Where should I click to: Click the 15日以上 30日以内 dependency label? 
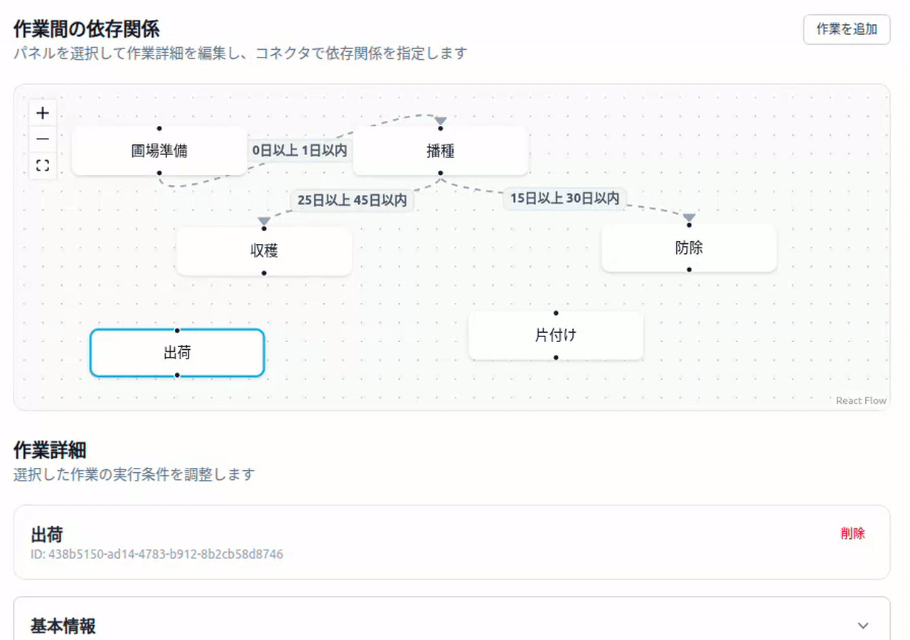(x=565, y=200)
